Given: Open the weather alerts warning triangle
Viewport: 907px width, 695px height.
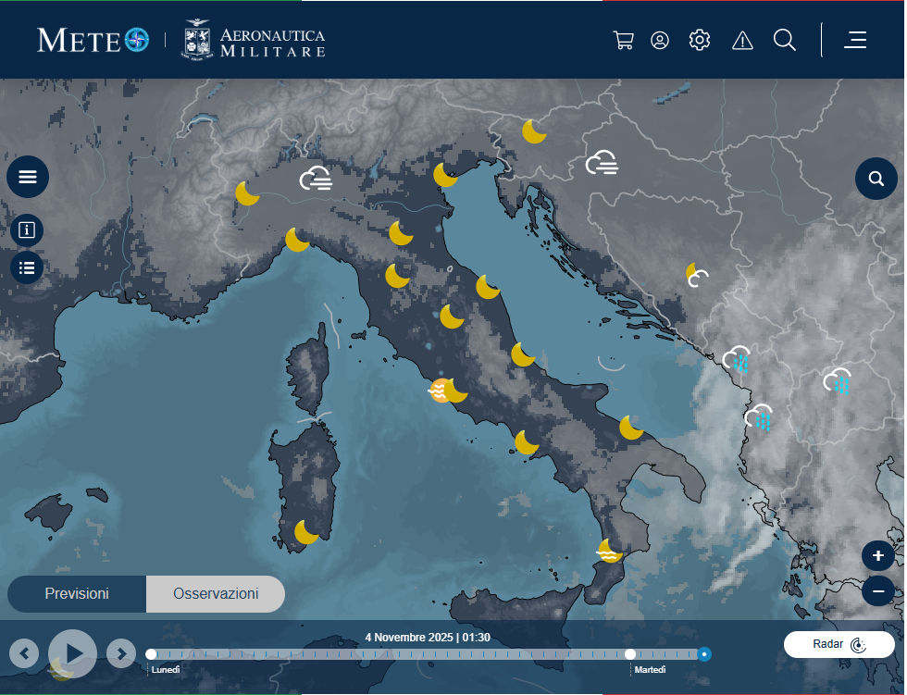Looking at the screenshot, I should point(742,40).
